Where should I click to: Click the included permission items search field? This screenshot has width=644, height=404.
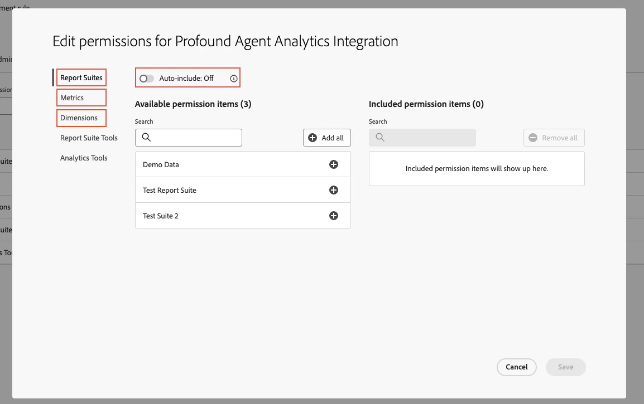pyautogui.click(x=422, y=138)
